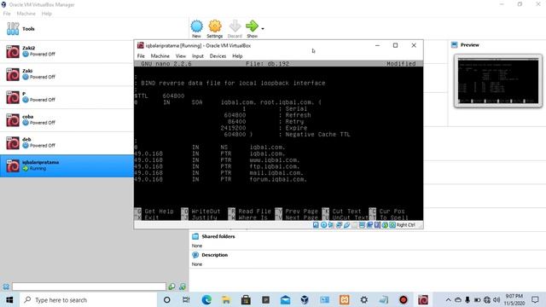Select the Zaki2 virtual machine

tap(67, 51)
